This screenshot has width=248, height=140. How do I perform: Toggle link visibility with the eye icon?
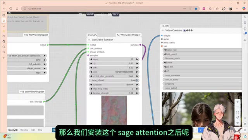(238, 123)
